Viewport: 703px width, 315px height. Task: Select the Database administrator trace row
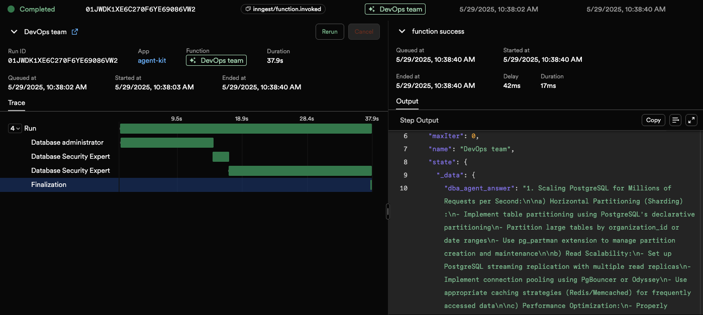tap(67, 143)
